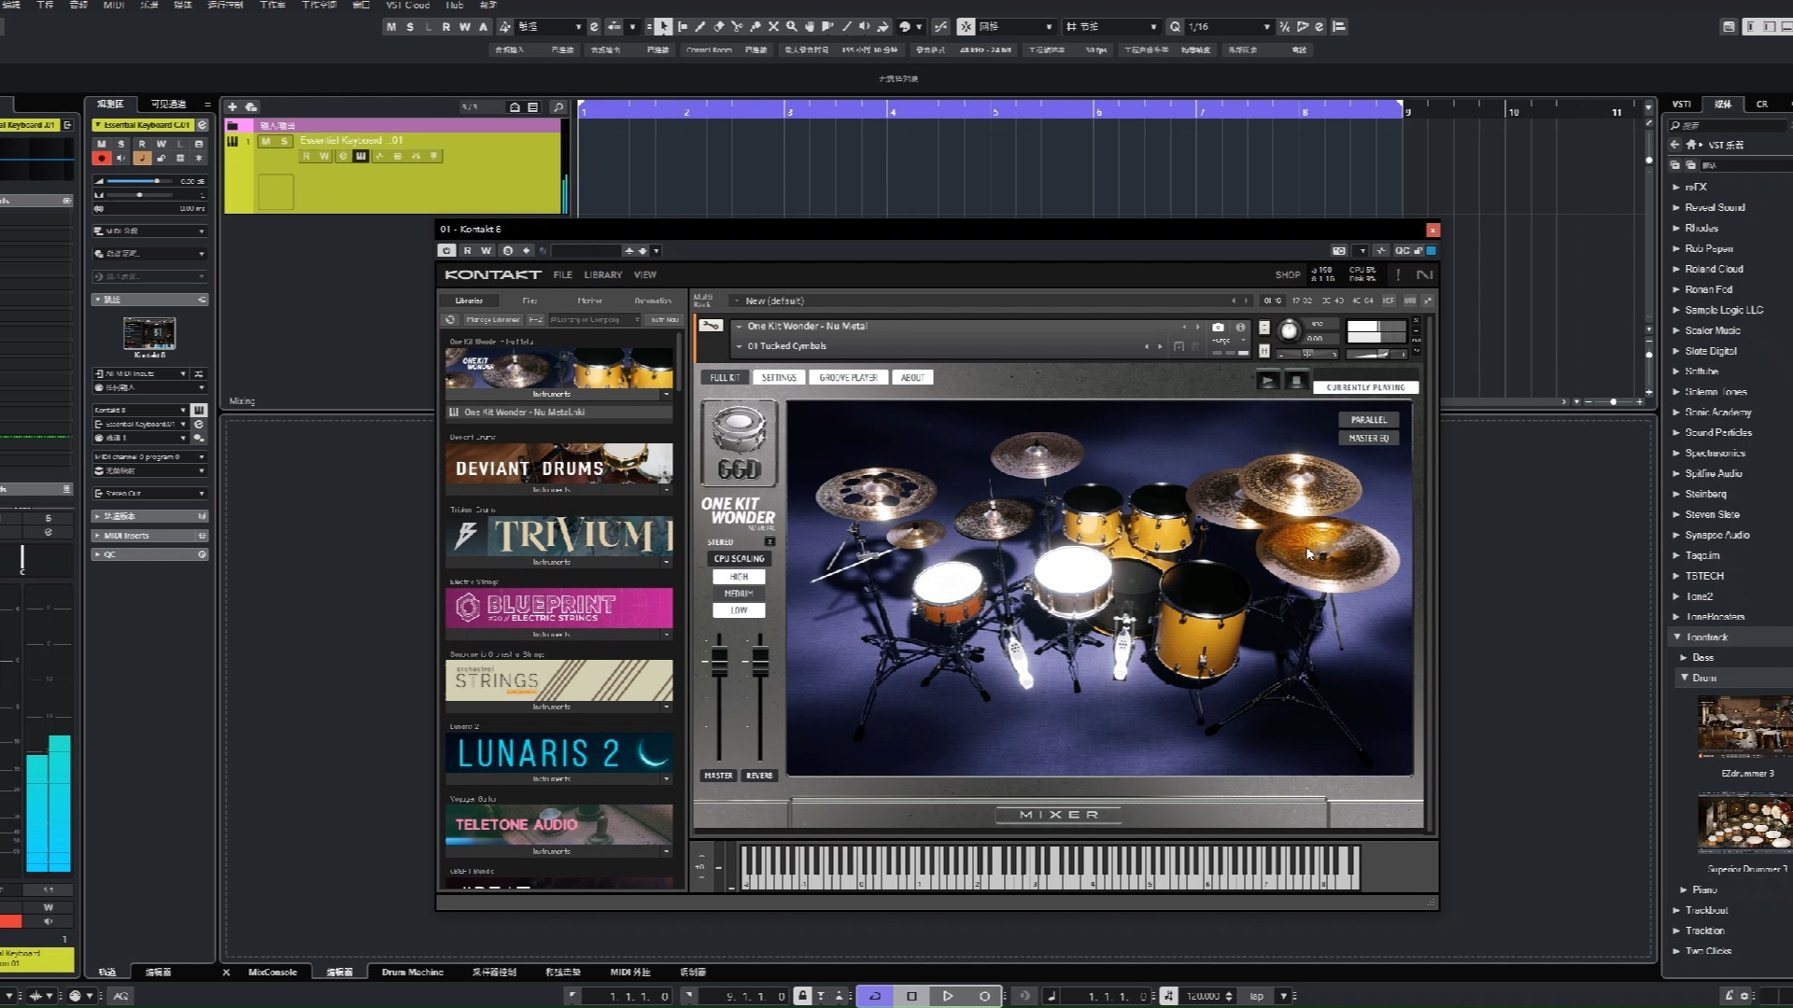Click the GGD snare drum logo
1793x1008 pixels.
coord(739,443)
